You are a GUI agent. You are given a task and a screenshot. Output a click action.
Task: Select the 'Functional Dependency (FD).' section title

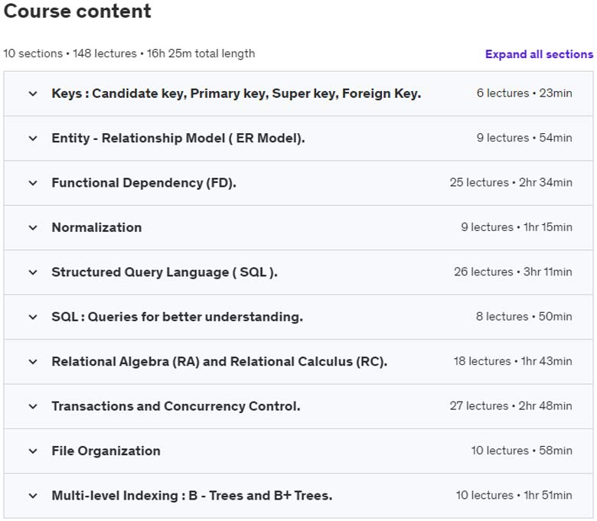point(144,183)
